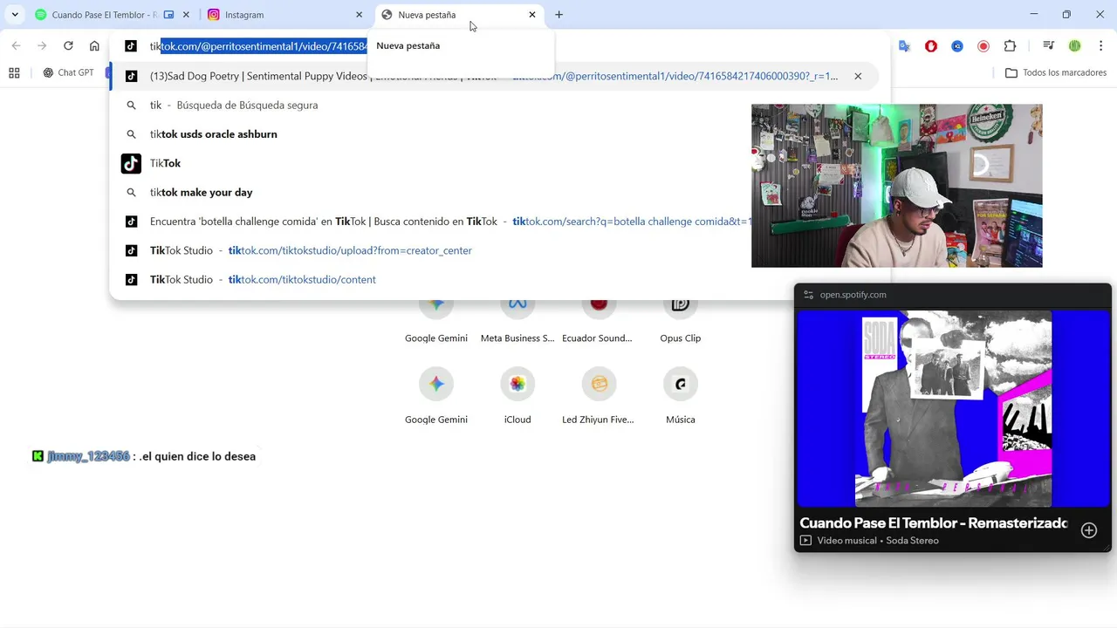
Task: Open the Chat GPT bookmark
Action: pyautogui.click(x=69, y=73)
